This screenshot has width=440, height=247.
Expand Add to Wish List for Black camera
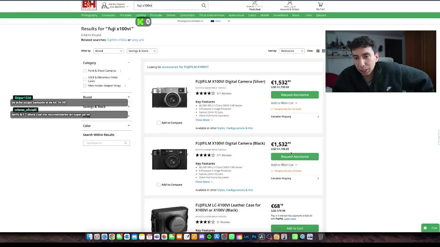284,165
